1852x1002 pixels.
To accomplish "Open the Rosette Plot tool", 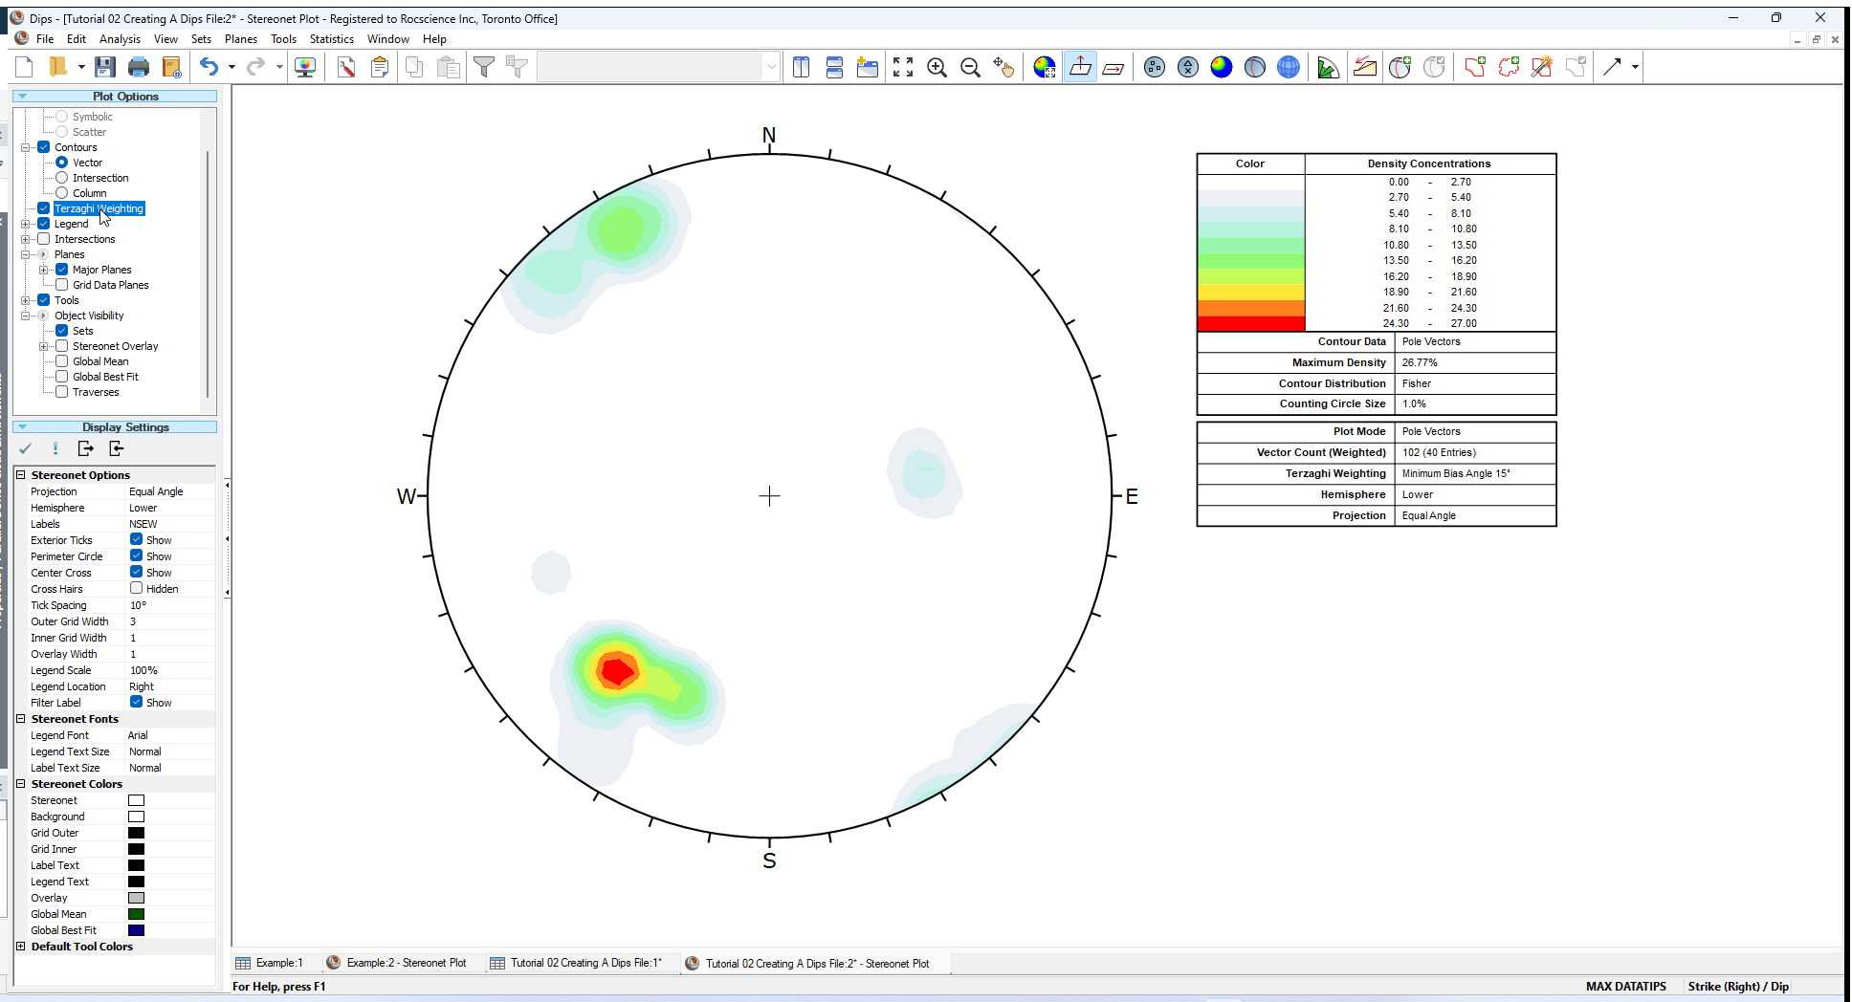I will point(1328,67).
